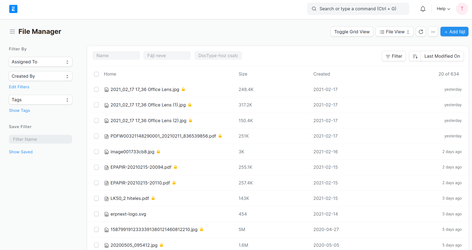Screen dimensions: 472x250
Task: Click the Fájl neve filter field
Action: coord(167,56)
